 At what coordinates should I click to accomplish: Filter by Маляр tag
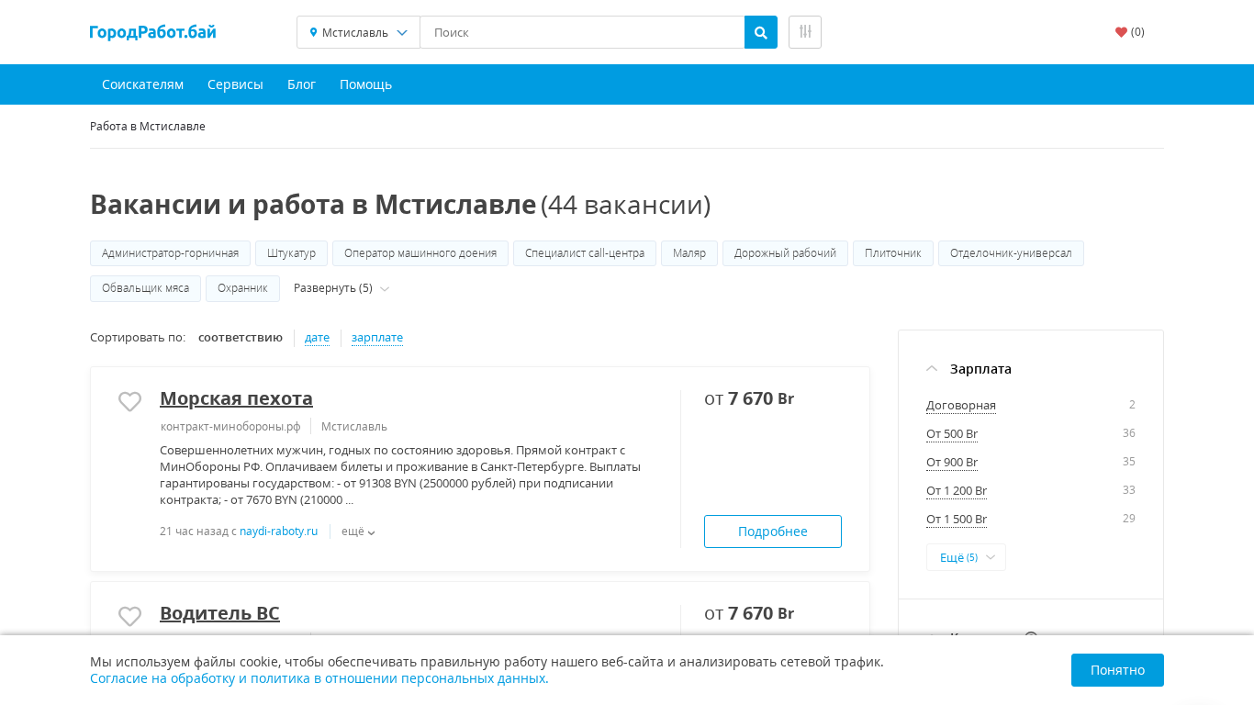point(689,253)
